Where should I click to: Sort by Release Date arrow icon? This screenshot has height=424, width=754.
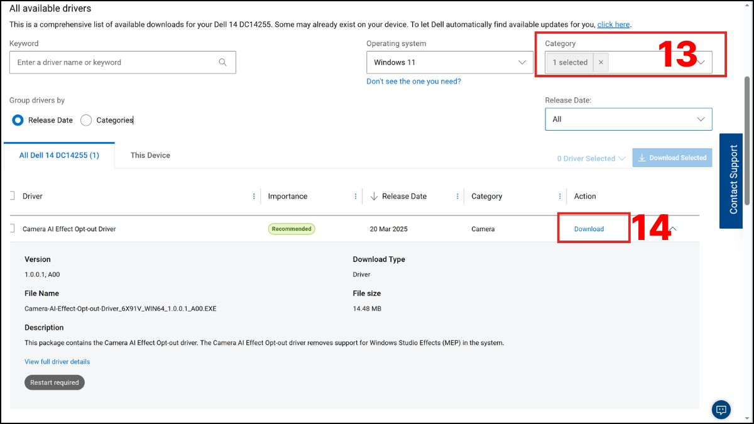374,197
